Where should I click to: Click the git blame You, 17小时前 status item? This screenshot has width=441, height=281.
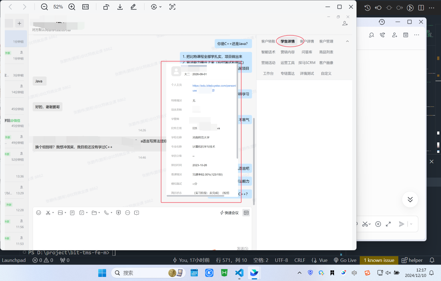191,260
